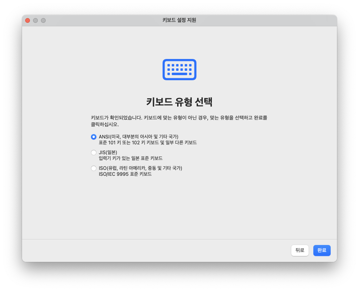Click the blue keyboard icon
The height and width of the screenshot is (291, 359).
tap(179, 70)
